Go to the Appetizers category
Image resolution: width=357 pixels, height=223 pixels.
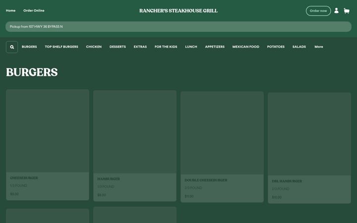[x=215, y=47]
